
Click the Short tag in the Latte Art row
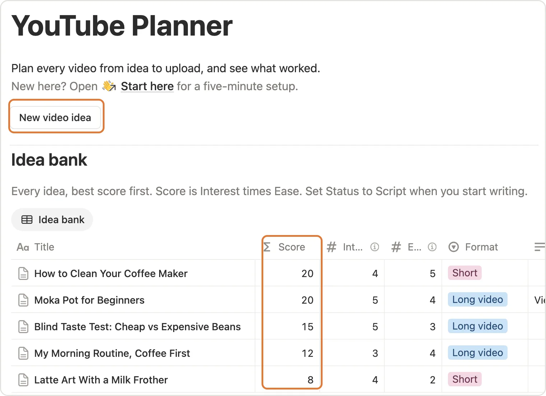click(465, 379)
